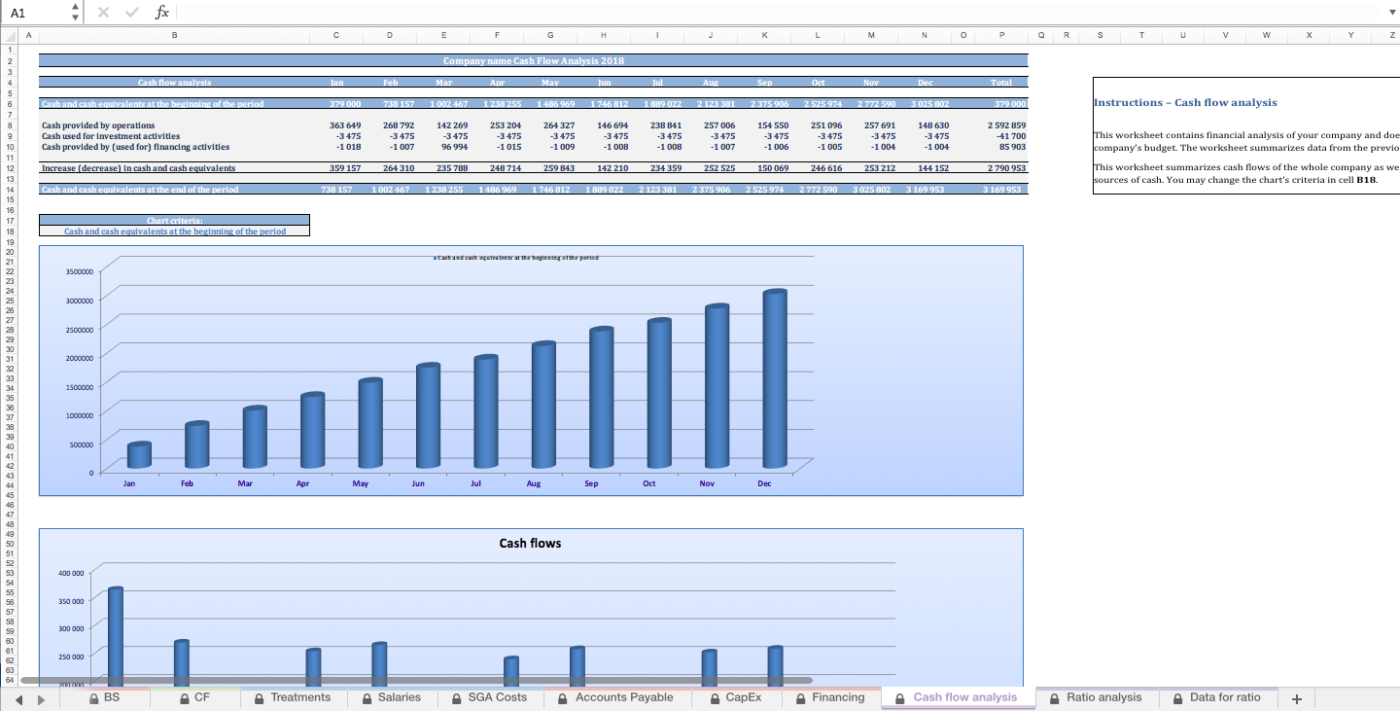Switch to the SGA Costs sheet tab
The image size is (1400, 711).
tap(490, 697)
